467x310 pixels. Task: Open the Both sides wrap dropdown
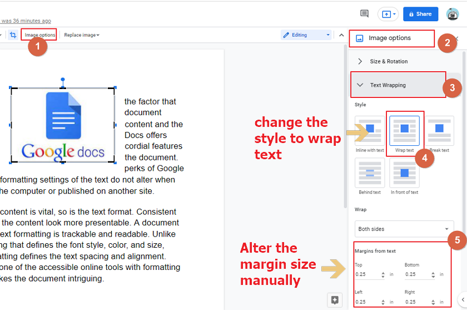click(x=404, y=229)
